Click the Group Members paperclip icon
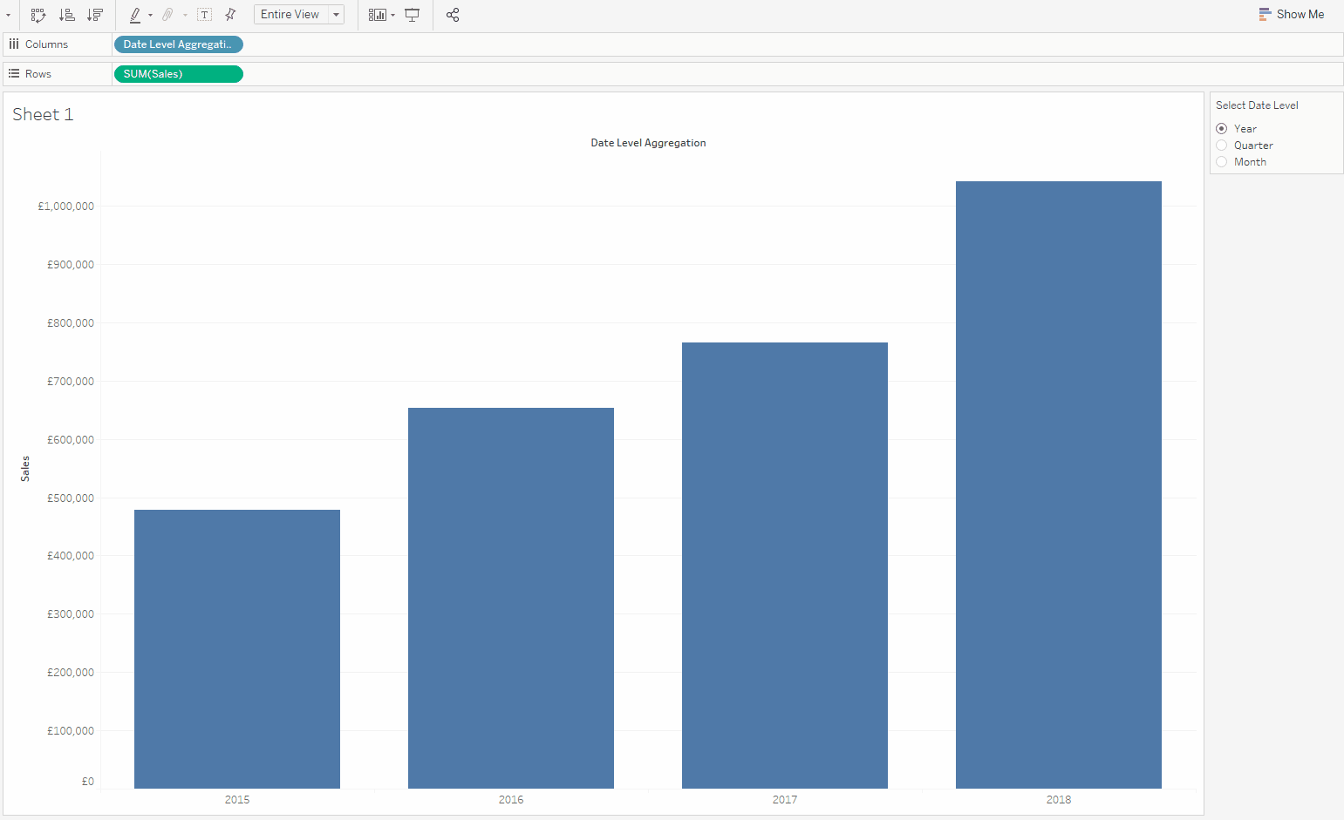1344x820 pixels. [x=167, y=15]
